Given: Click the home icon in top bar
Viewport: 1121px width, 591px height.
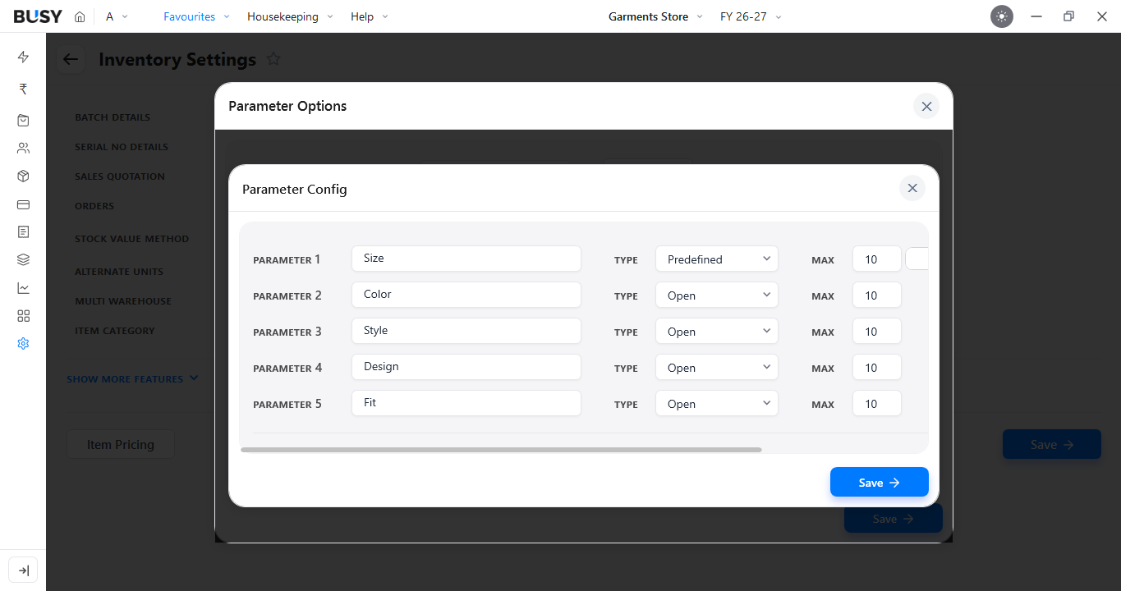Looking at the screenshot, I should point(80,16).
